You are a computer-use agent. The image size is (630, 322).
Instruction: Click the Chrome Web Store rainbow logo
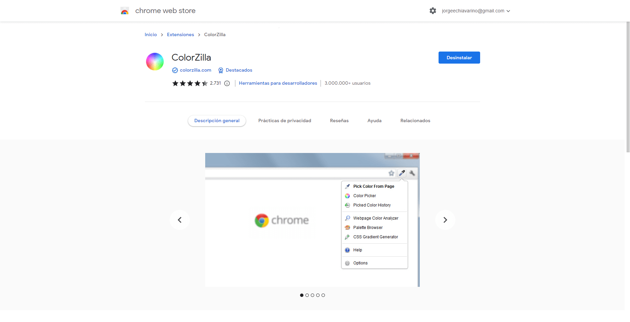[125, 11]
